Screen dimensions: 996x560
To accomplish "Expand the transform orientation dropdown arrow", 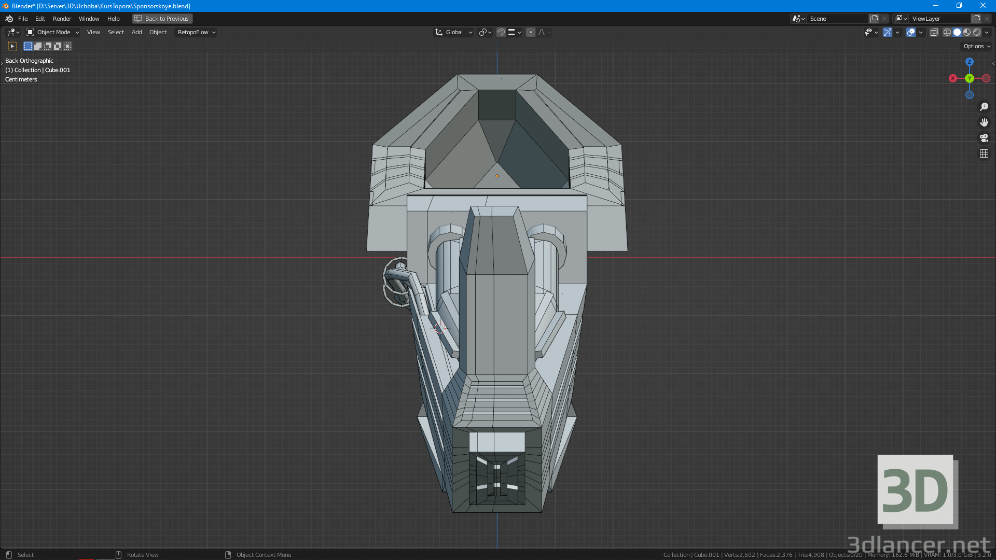I will 470,32.
